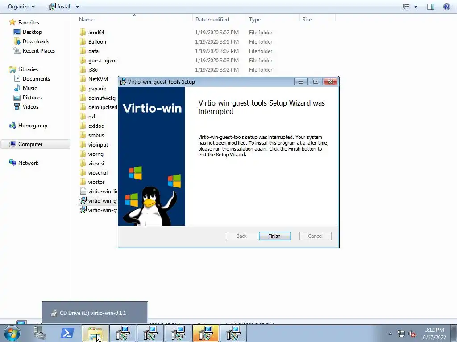The width and height of the screenshot is (457, 342).
Task: Toggle the preview pane icon
Action: (431, 6)
